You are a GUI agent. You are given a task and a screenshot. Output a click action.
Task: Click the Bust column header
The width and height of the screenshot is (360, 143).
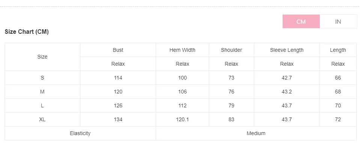[x=118, y=50]
